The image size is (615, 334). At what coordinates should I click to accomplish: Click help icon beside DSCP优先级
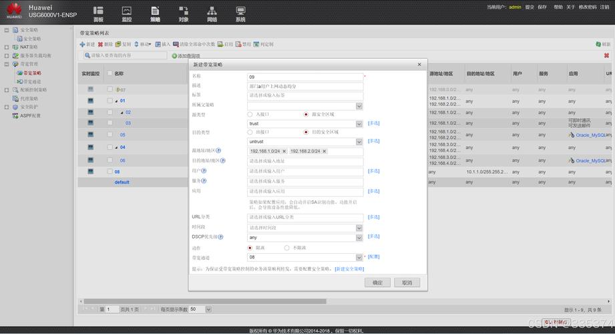coord(221,236)
